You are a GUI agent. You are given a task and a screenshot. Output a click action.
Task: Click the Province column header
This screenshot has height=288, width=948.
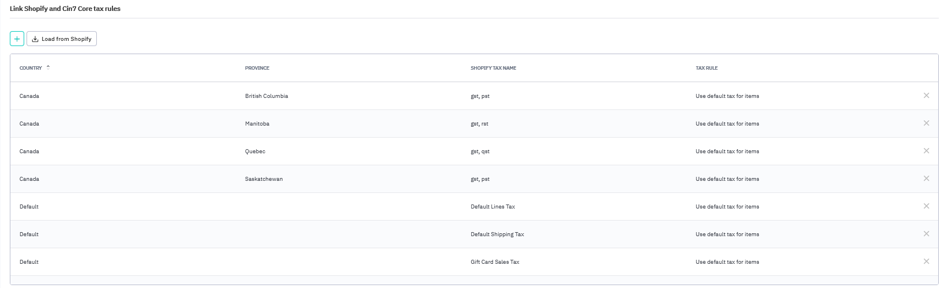257,68
